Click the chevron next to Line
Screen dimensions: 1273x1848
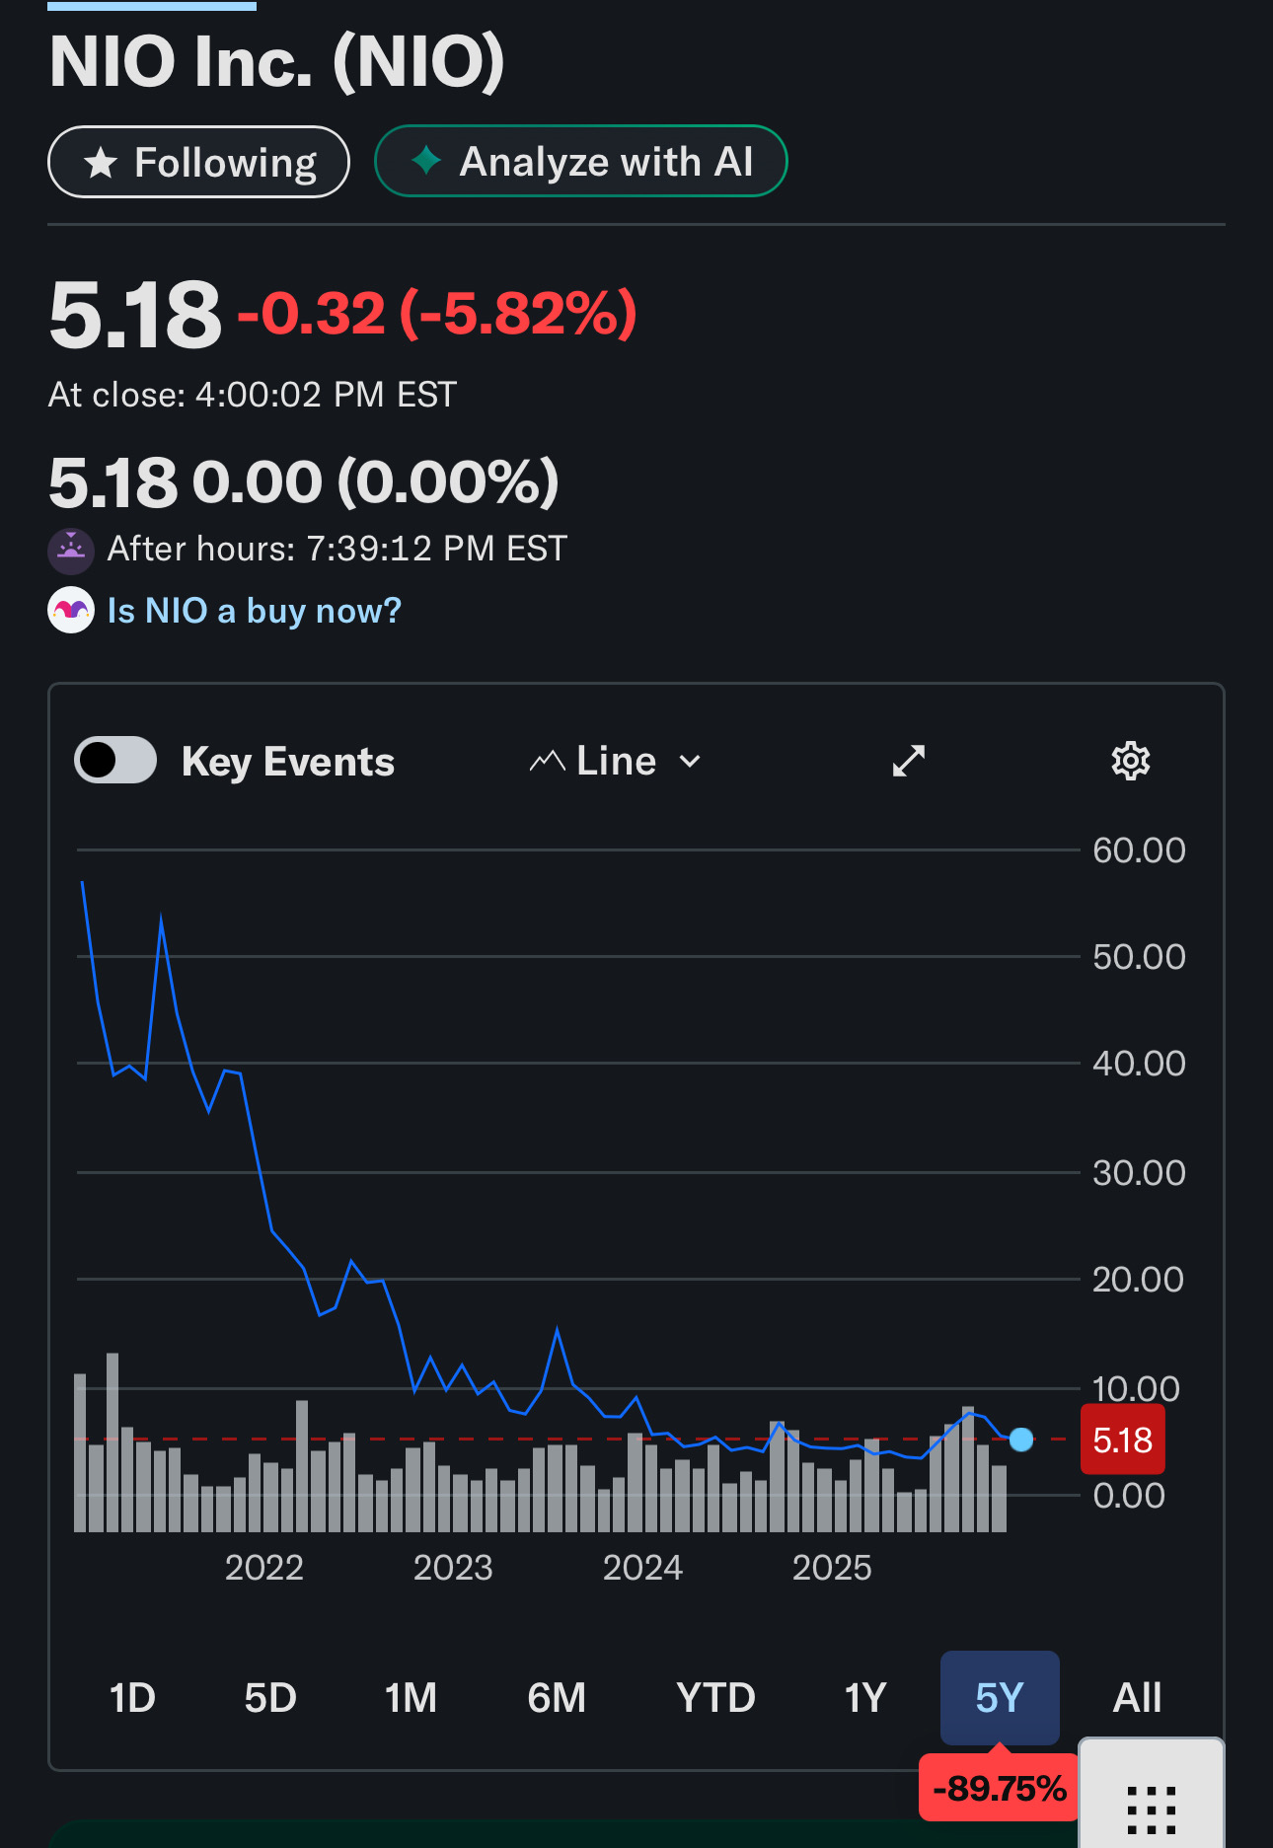point(690,761)
